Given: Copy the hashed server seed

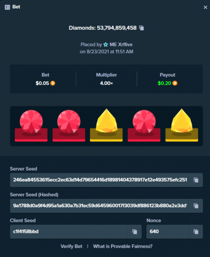Looking at the screenshot, I should pyautogui.click(x=196, y=206).
